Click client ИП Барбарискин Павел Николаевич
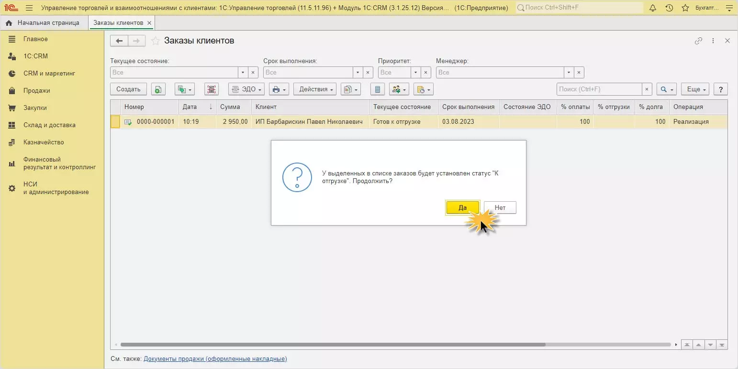This screenshot has height=369, width=738. 309,122
